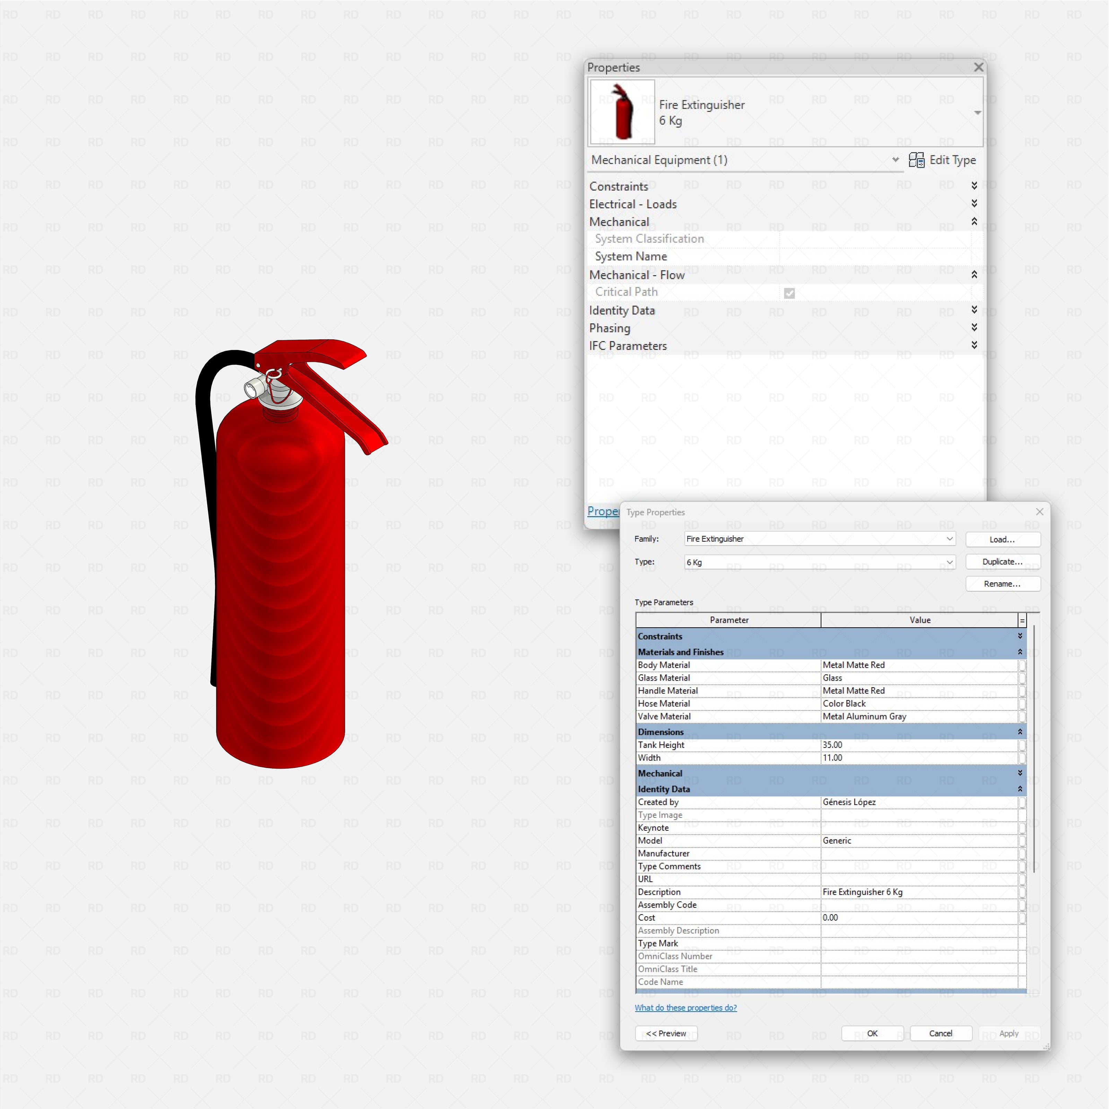The image size is (1109, 1109).
Task: Click the Parameter column header
Action: [728, 620]
